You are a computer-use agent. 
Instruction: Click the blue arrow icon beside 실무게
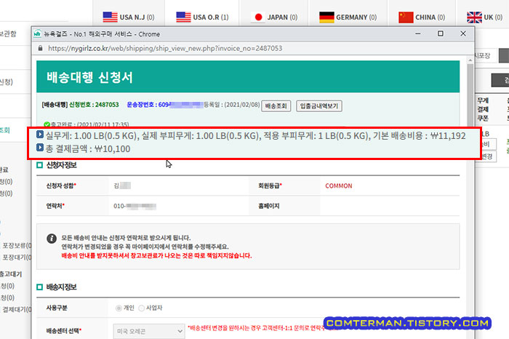[x=40, y=134]
